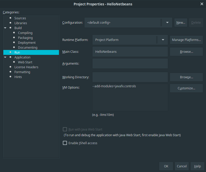The height and width of the screenshot is (172, 206).
Task: Select the Deployment category
Action: click(27, 43)
